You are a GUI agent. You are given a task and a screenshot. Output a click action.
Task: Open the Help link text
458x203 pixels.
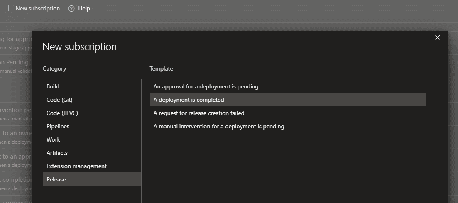84,8
